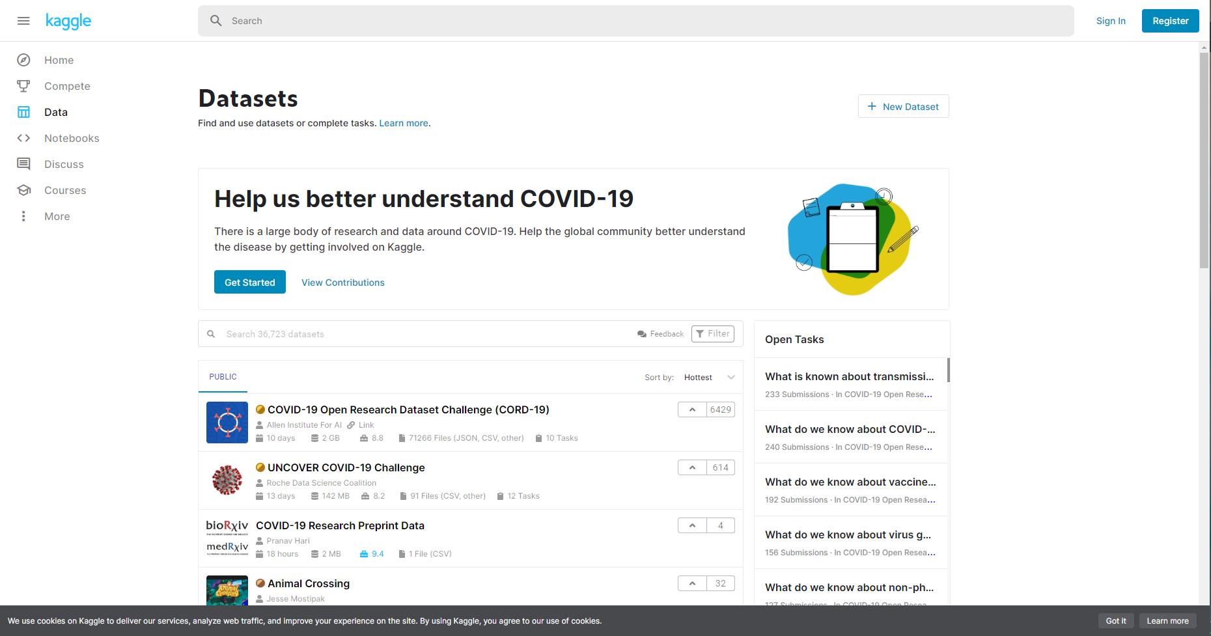Click the Sign In link
Image resolution: width=1211 pixels, height=636 pixels.
(1111, 21)
